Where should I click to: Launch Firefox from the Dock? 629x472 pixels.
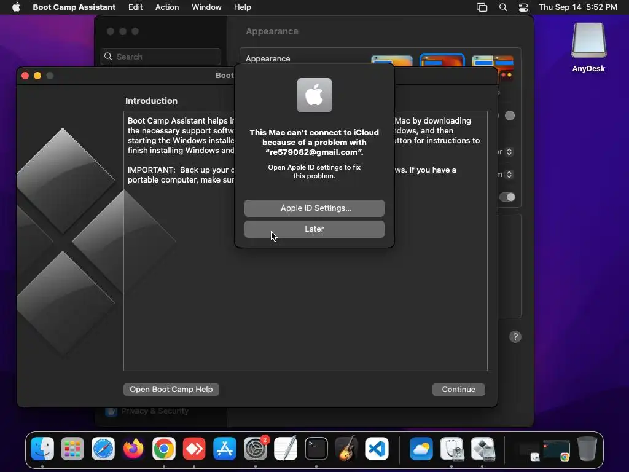click(x=133, y=448)
